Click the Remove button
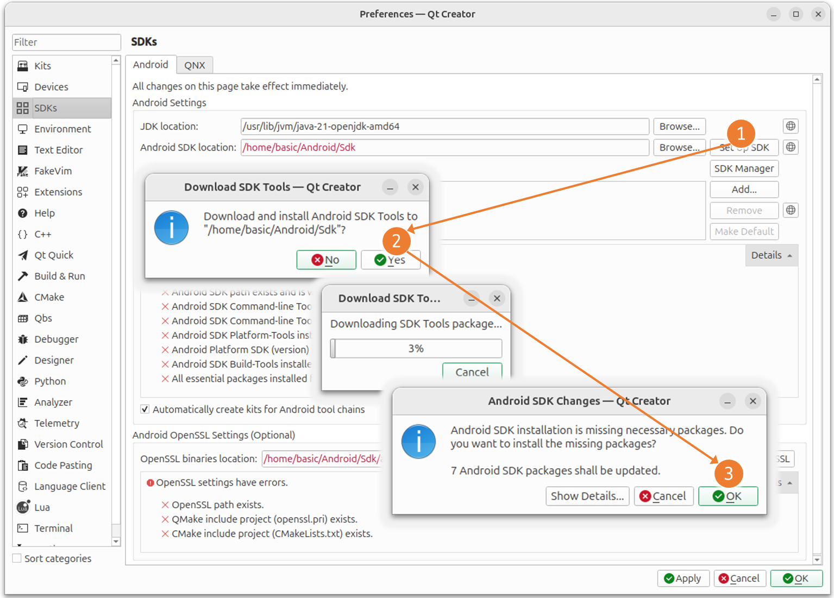834x598 pixels. coord(744,211)
